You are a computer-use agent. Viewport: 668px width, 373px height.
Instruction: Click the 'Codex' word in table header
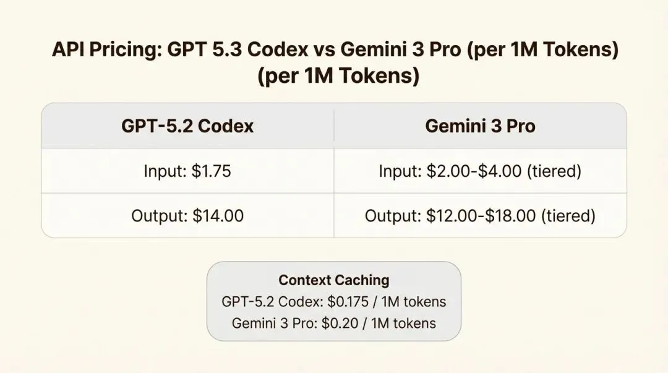click(226, 126)
